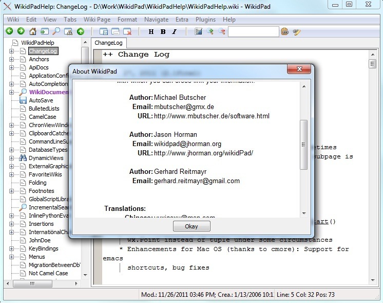Click the open wiki word icon

(x=45, y=31)
